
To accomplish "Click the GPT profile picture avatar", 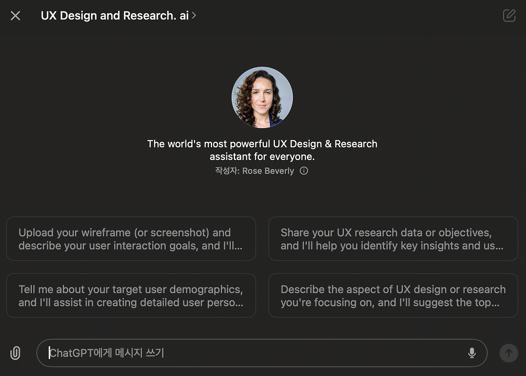I will [x=262, y=97].
